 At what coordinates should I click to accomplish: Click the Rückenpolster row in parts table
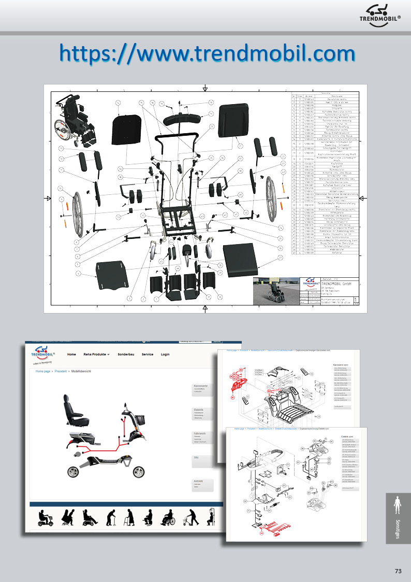tap(326, 169)
